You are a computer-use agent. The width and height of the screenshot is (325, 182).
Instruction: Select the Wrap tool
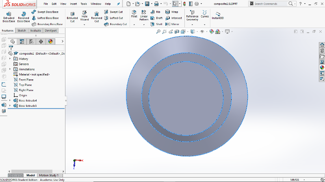tap(171, 12)
